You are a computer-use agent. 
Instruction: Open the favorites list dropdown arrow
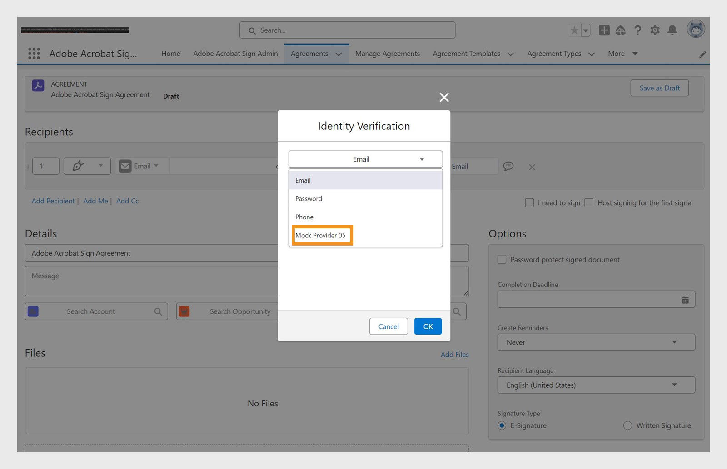point(586,30)
